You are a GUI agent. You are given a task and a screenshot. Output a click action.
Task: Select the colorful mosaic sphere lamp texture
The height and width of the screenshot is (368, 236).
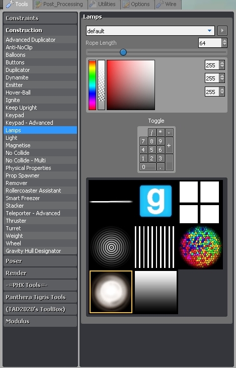201,247
